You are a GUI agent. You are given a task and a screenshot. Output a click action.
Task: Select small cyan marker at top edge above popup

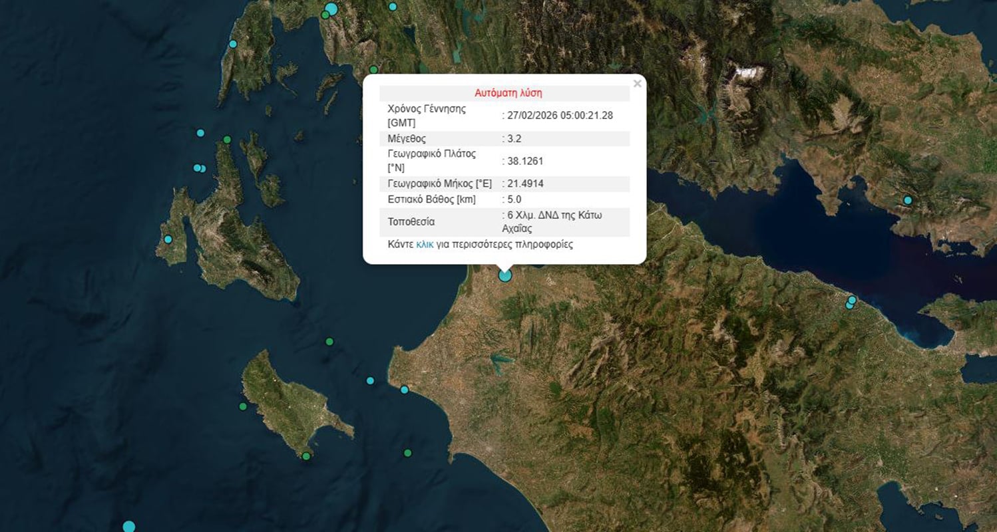pos(393,7)
